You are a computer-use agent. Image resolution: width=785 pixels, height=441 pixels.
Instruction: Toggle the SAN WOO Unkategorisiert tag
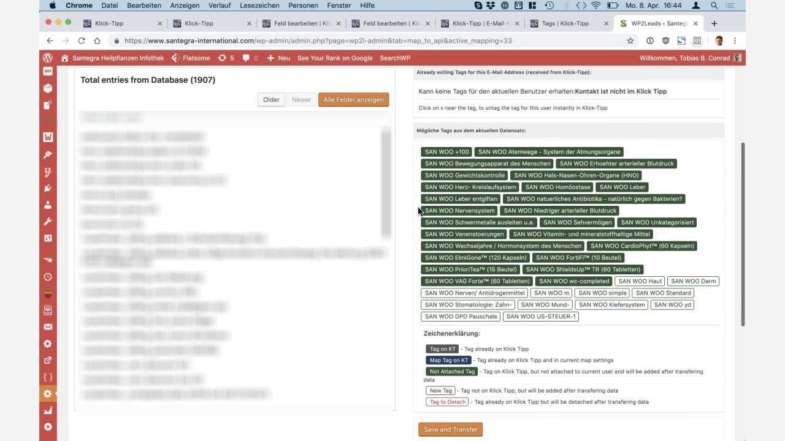[657, 222]
